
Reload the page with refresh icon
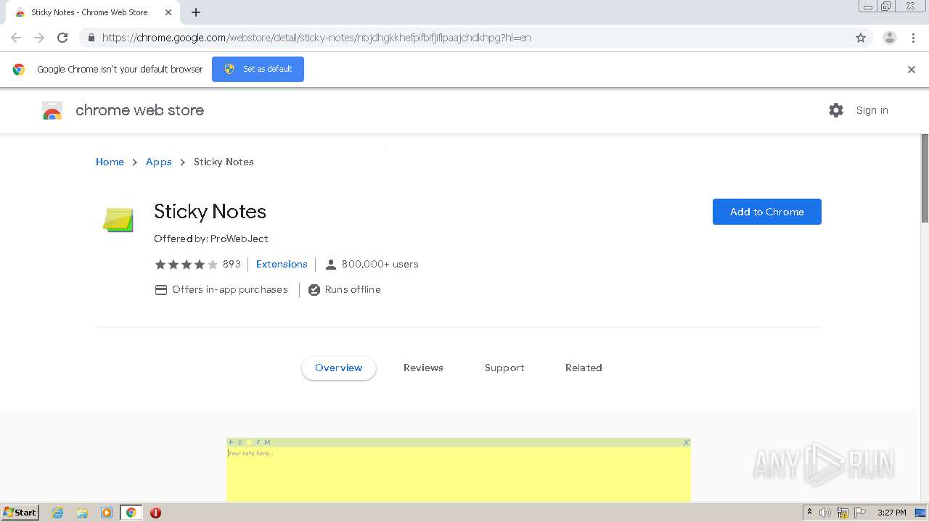point(62,38)
